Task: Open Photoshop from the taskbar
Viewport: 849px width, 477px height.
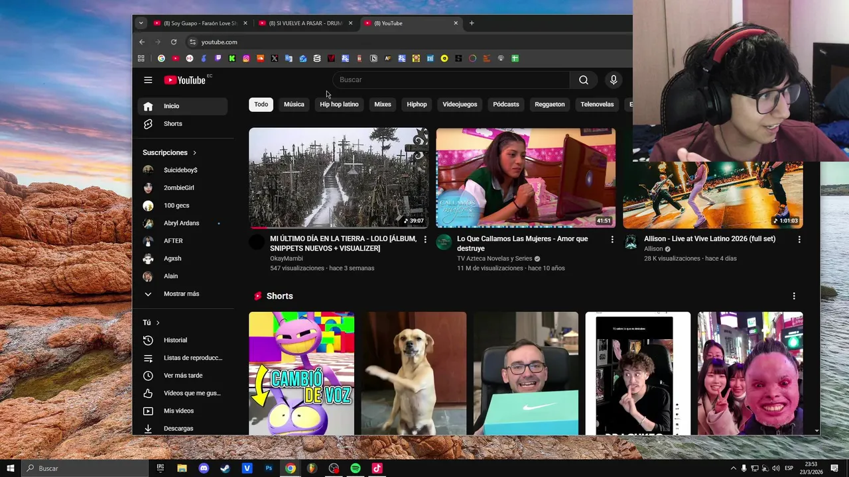Action: coord(269,468)
